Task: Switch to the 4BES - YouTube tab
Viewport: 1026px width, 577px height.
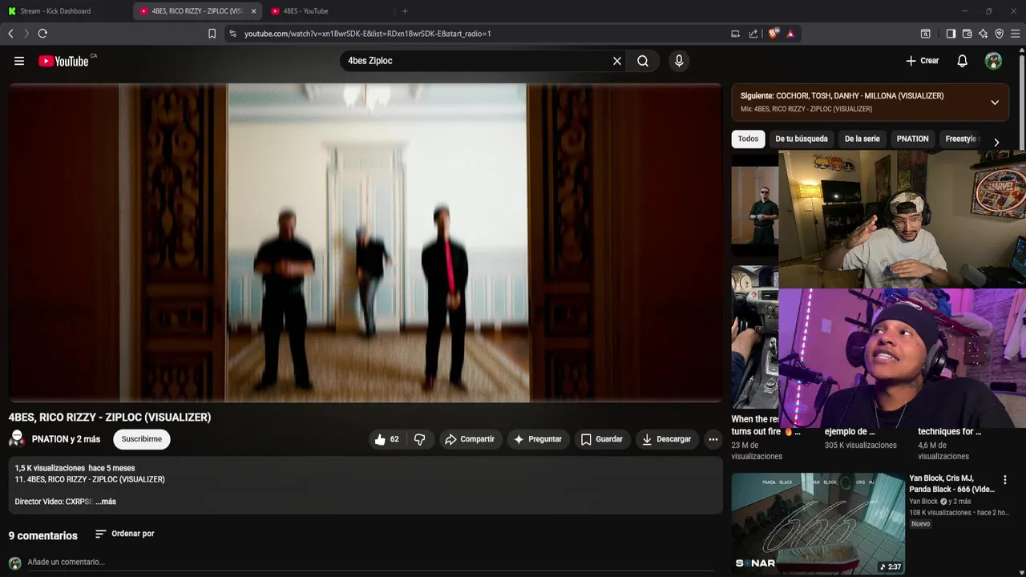Action: pyautogui.click(x=329, y=11)
